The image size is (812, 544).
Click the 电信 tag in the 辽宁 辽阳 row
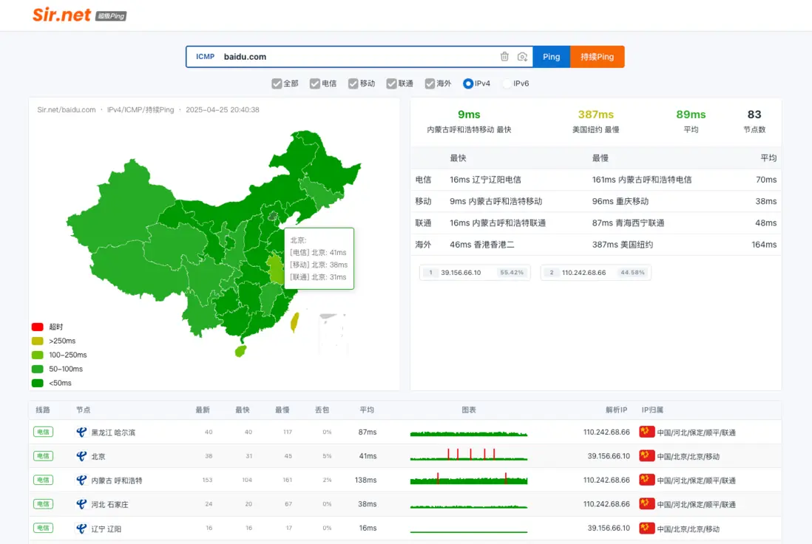43,528
